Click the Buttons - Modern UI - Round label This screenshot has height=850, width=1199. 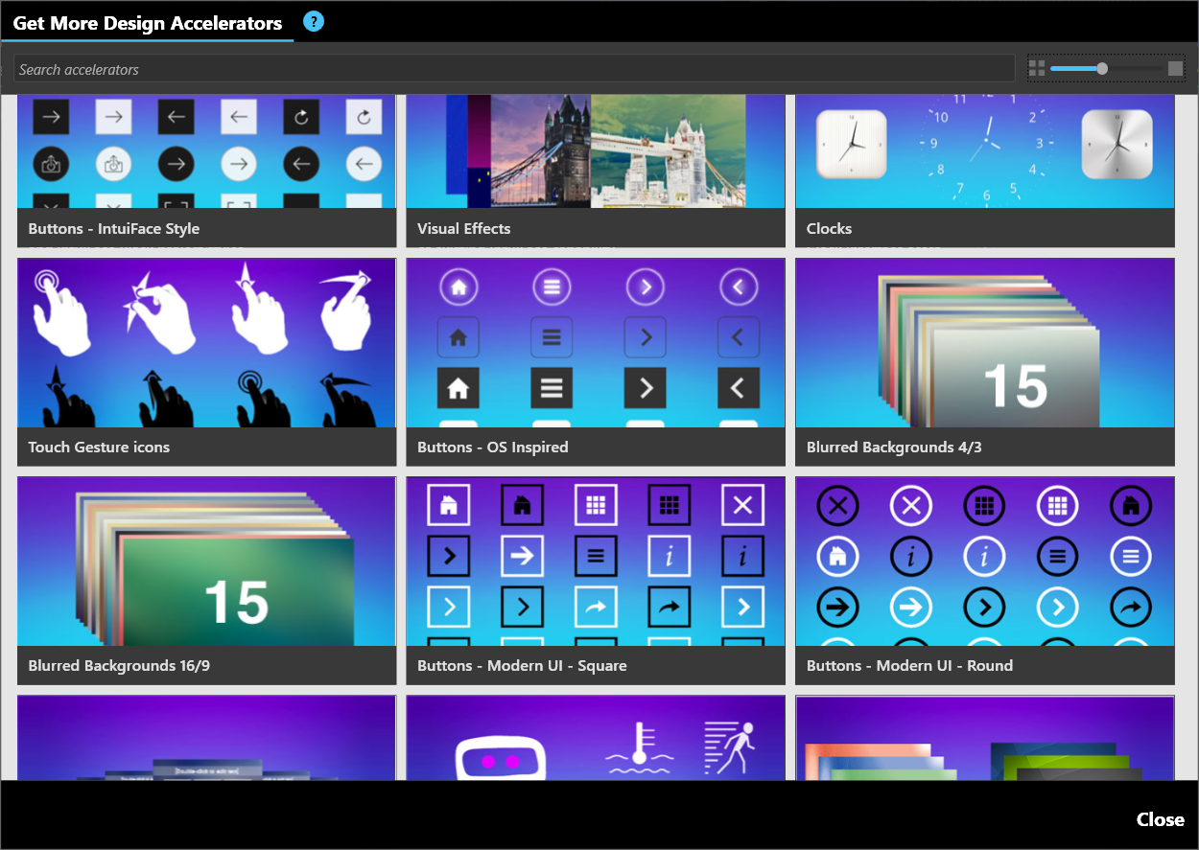click(x=910, y=665)
